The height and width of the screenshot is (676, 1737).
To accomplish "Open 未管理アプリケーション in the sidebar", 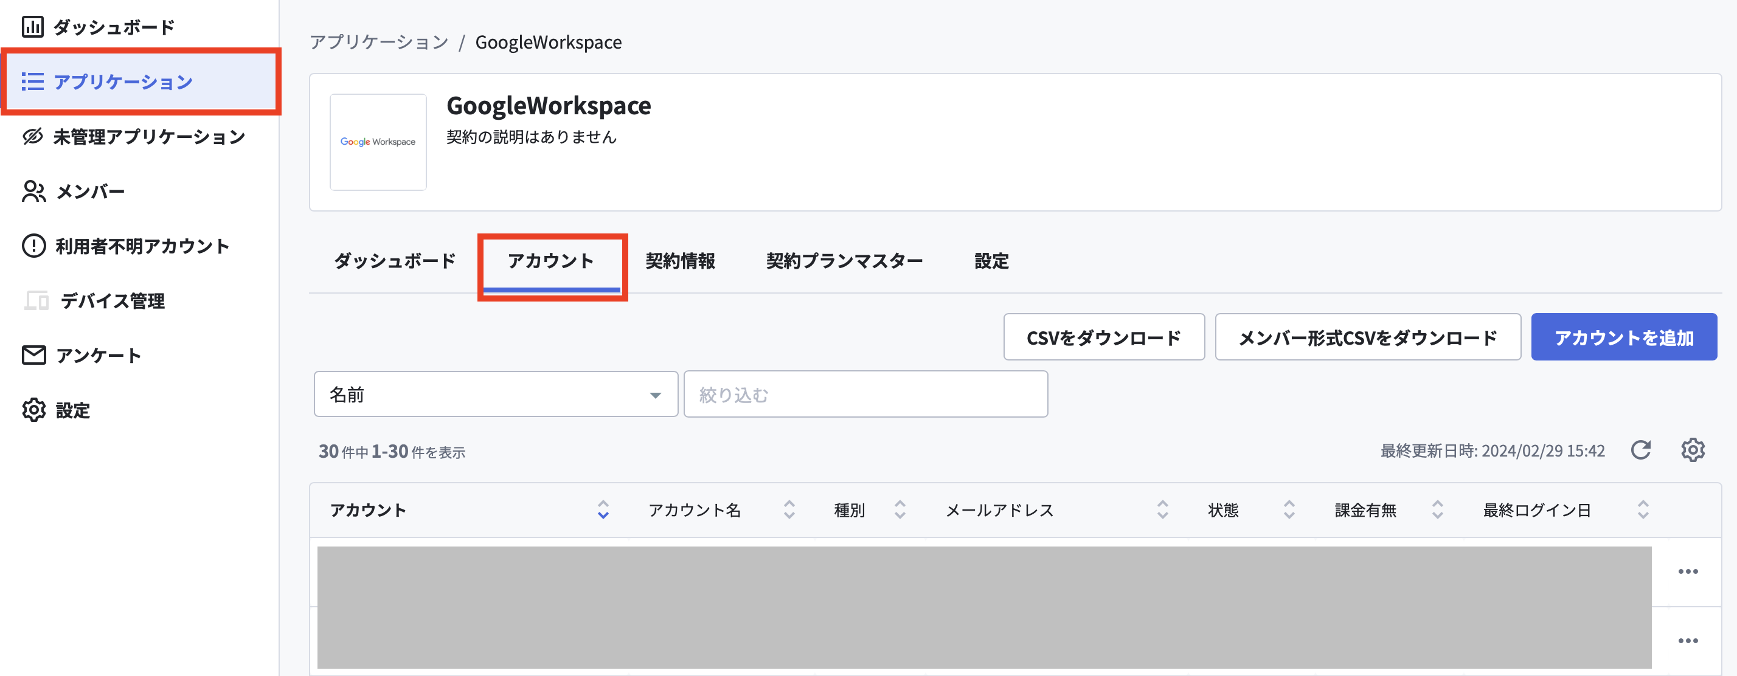I will point(149,137).
